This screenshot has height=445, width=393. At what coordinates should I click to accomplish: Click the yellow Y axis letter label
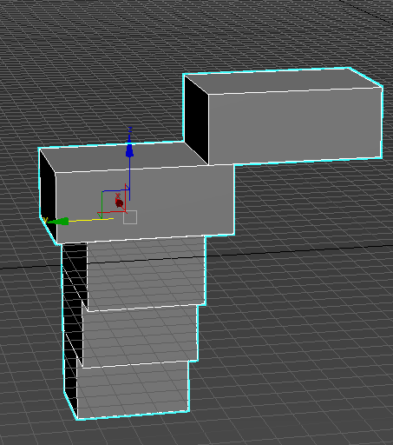pyautogui.click(x=45, y=220)
